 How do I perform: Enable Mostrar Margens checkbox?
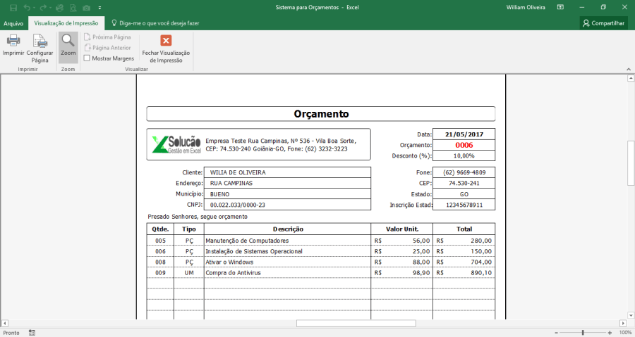[x=87, y=58]
